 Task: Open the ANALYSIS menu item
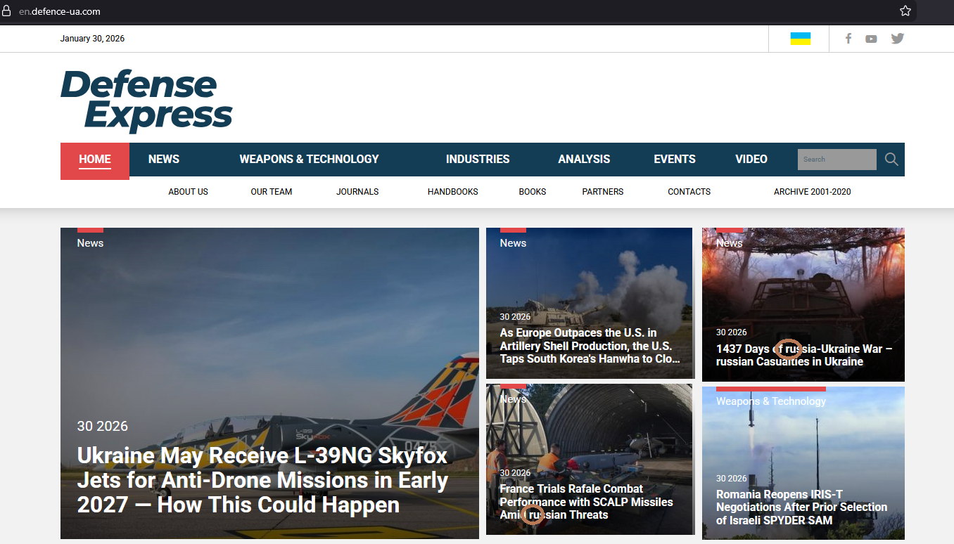point(584,159)
